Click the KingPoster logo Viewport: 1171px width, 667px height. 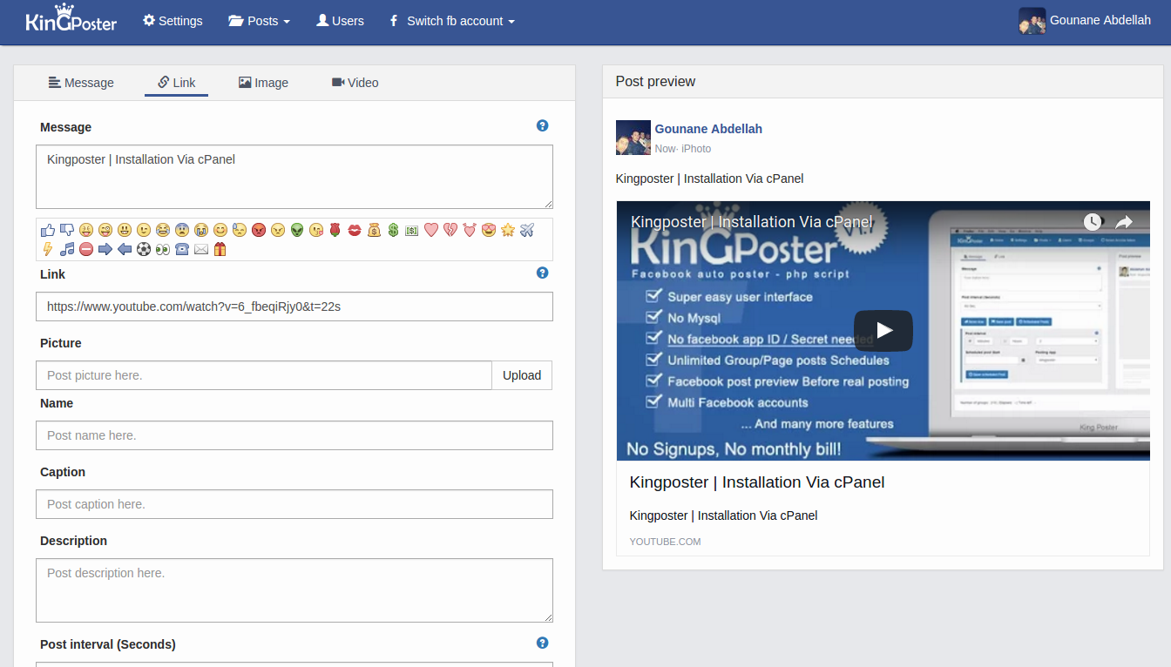pos(71,19)
